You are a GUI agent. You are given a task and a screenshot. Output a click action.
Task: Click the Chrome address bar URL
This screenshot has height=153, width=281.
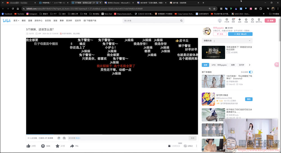(84, 9)
